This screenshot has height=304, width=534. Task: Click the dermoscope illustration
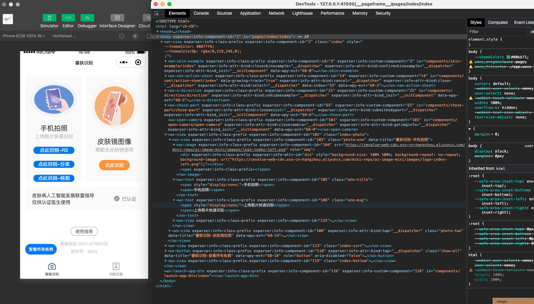(114, 106)
